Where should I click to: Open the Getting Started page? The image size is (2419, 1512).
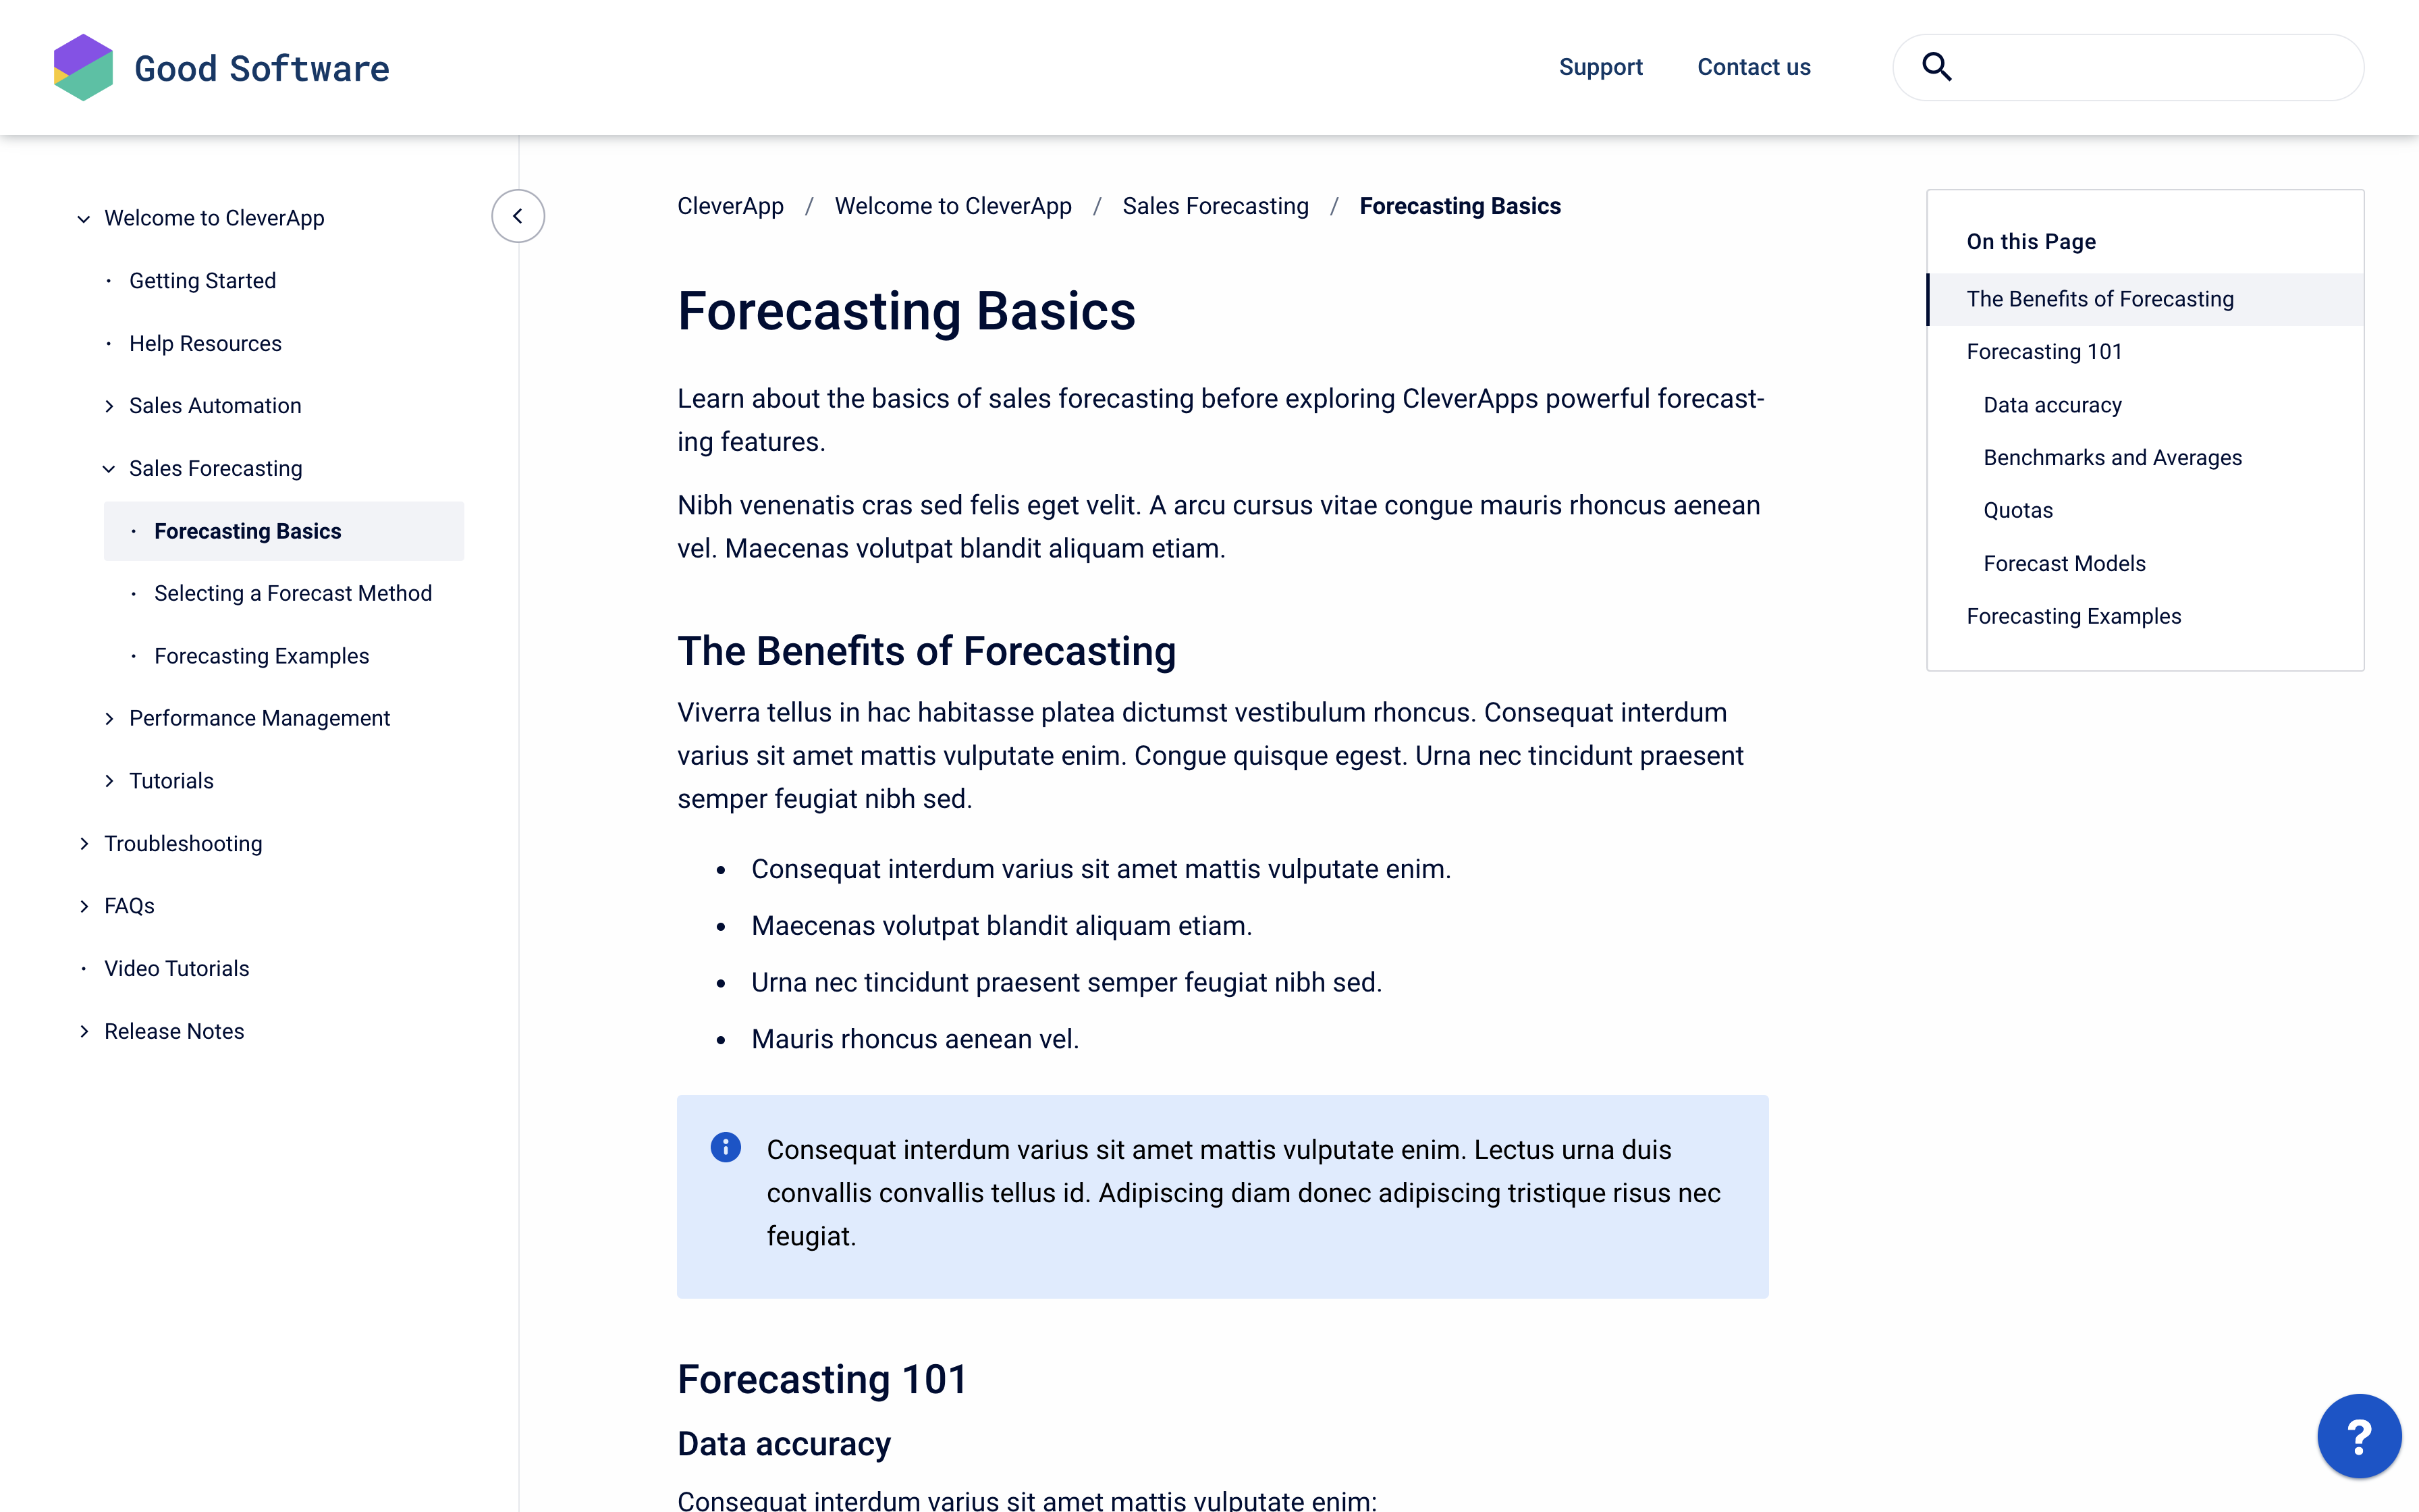[202, 281]
